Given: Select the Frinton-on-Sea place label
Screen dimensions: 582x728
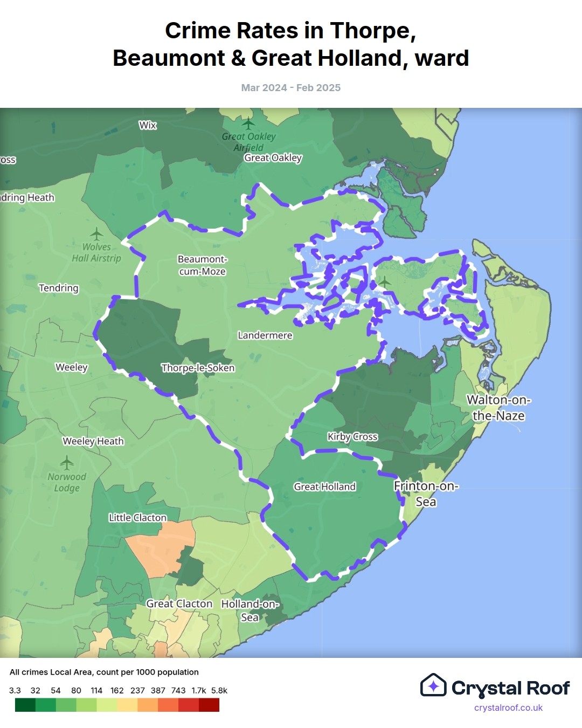Looking at the screenshot, I should [426, 493].
